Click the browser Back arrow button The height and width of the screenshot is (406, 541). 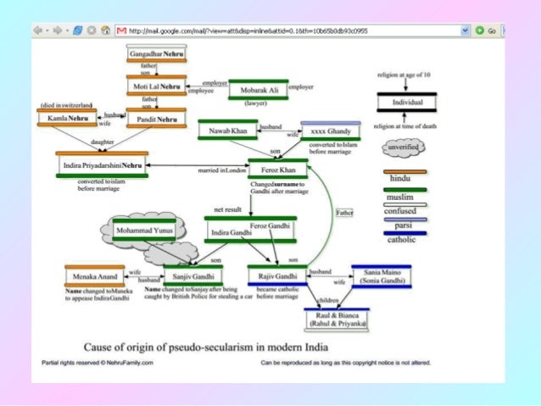pyautogui.click(x=37, y=31)
